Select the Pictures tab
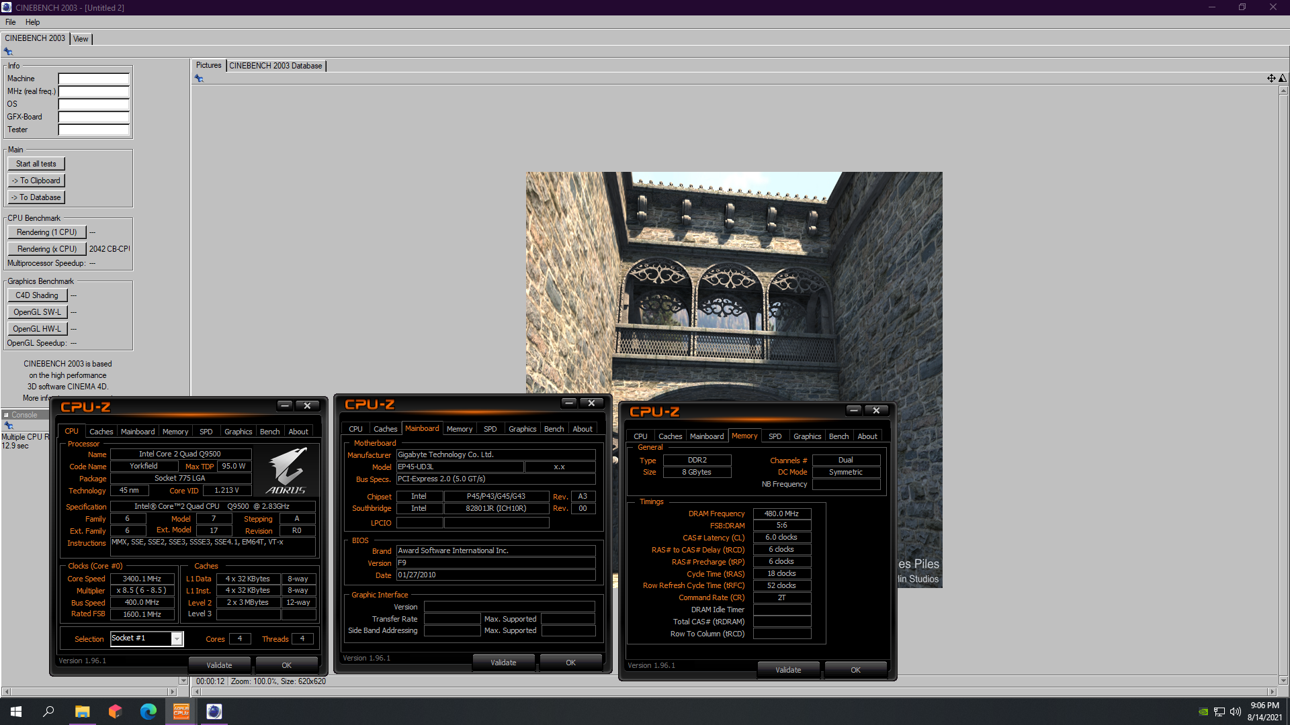Viewport: 1290px width, 725px height. coord(208,65)
